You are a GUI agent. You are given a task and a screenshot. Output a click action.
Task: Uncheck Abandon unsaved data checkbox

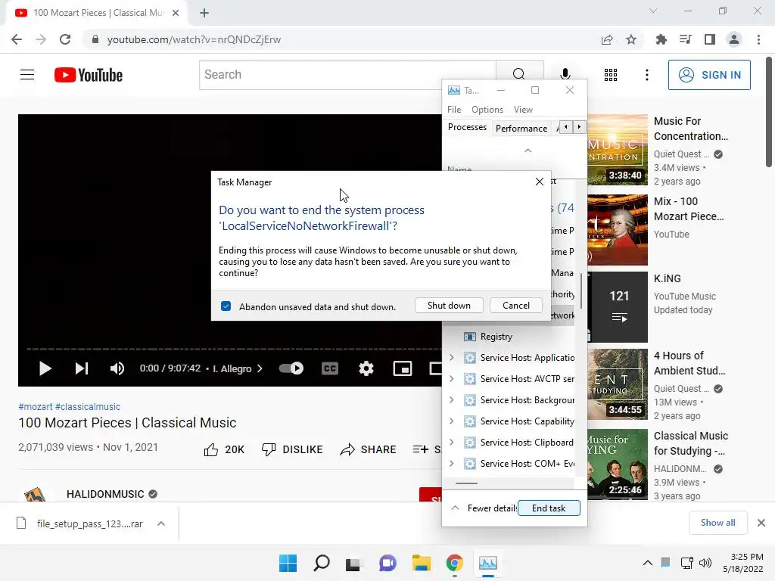[x=226, y=306]
